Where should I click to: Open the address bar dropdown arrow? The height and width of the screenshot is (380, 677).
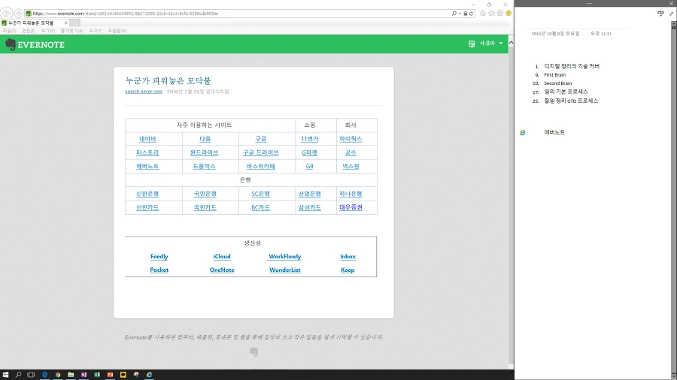point(460,14)
